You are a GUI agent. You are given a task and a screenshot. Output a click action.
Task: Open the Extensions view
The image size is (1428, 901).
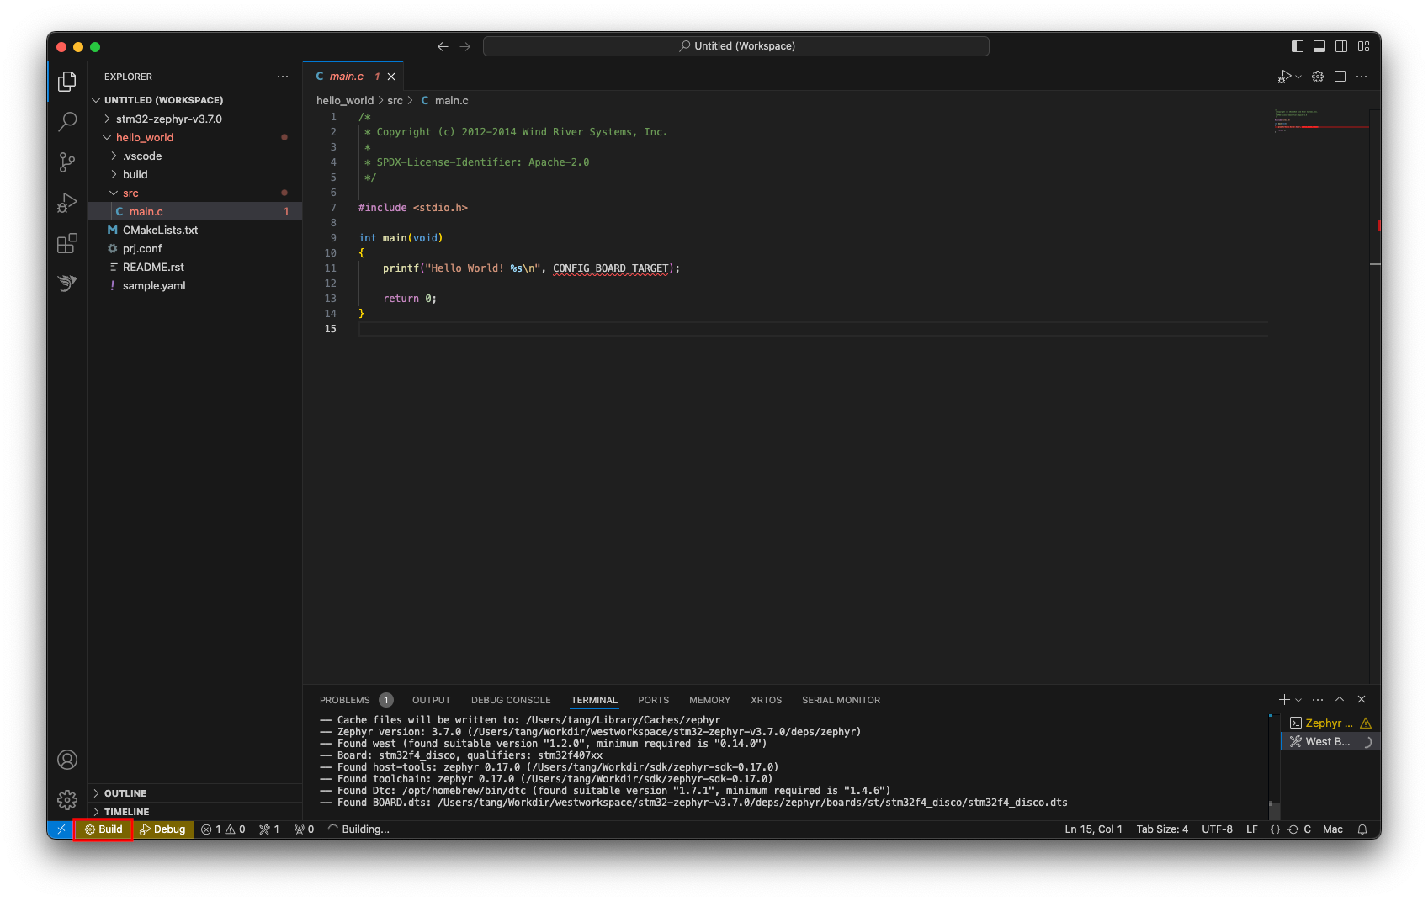[x=67, y=243]
